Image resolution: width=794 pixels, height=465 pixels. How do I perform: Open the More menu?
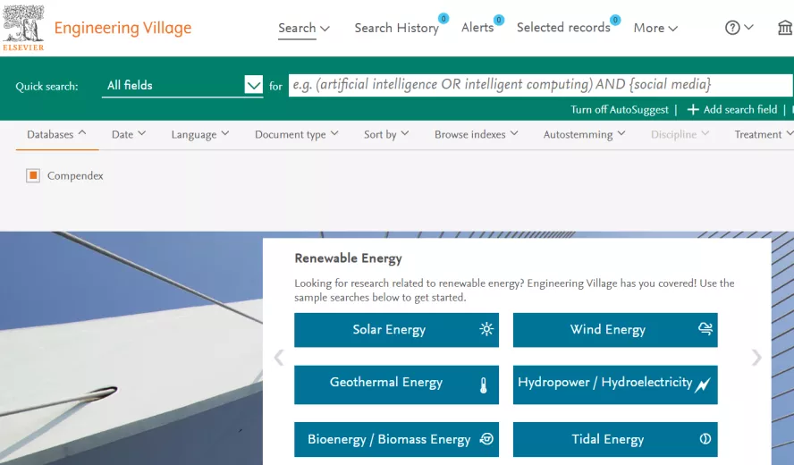655,28
